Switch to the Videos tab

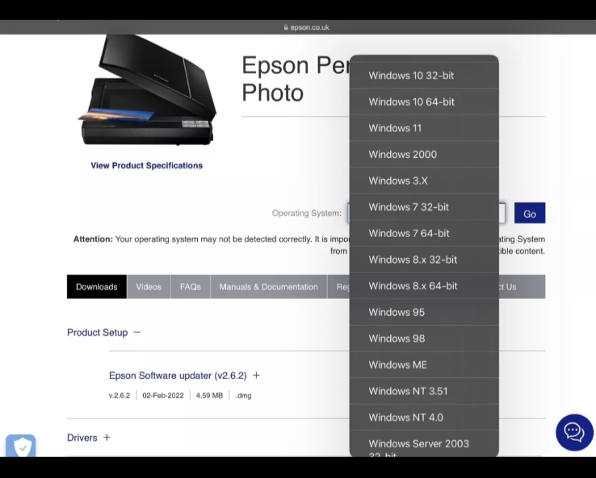pyautogui.click(x=149, y=287)
